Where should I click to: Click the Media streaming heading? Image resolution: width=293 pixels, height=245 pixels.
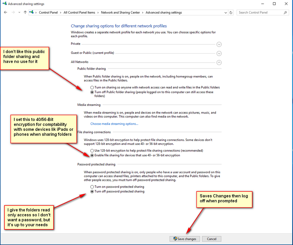coord(89,105)
